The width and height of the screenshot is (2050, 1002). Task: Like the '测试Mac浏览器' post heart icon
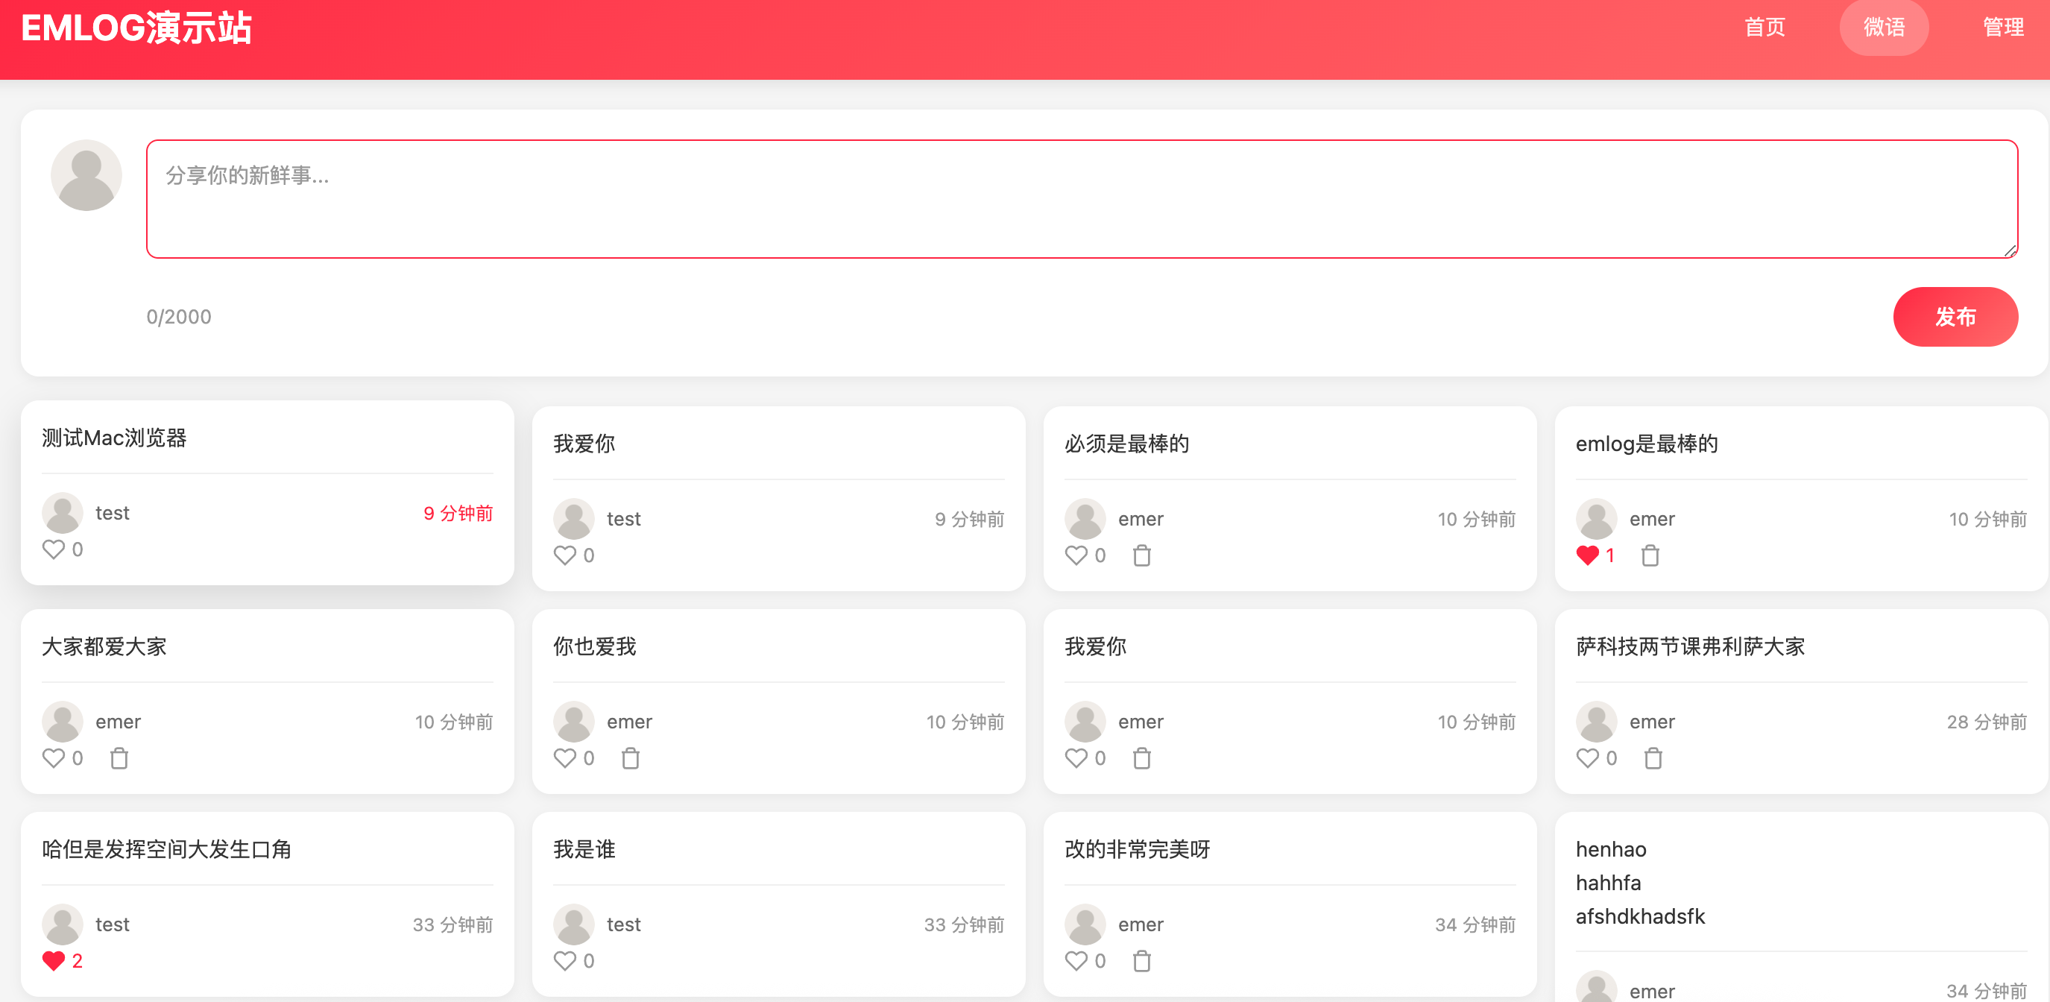(x=54, y=549)
